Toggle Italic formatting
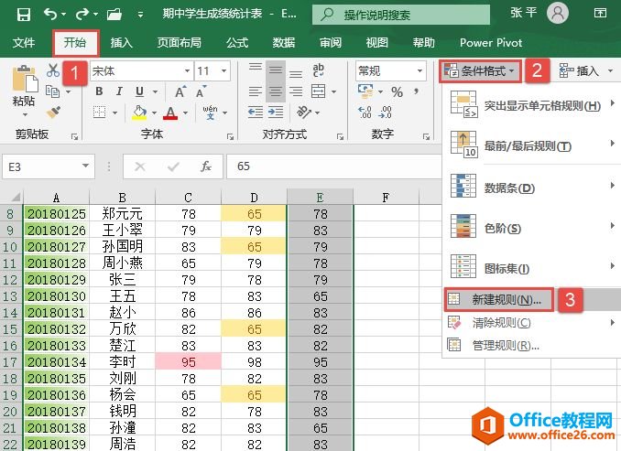The width and height of the screenshot is (621, 451). coord(119,91)
